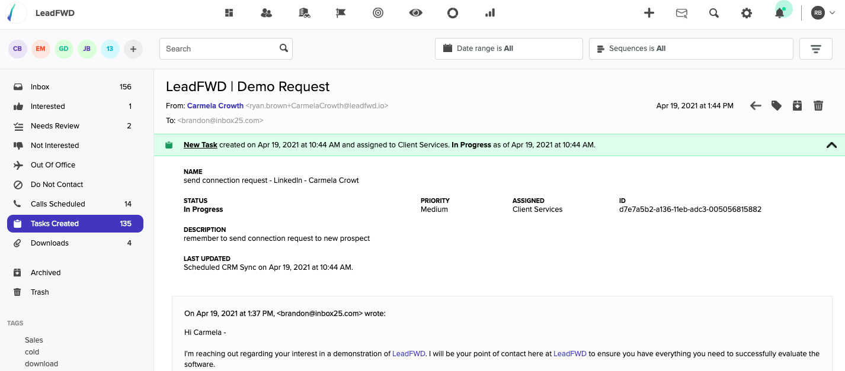Delete this email with the trash icon
845x371 pixels.
click(818, 106)
